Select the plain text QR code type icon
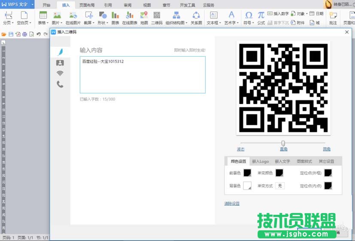Image resolution: width=355 pixels, height=241 pixels. click(60, 52)
